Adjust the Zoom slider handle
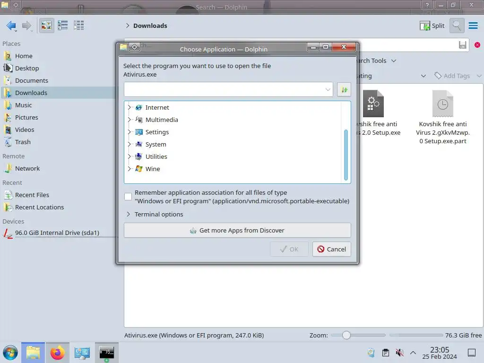Image resolution: width=484 pixels, height=363 pixels. [x=346, y=335]
